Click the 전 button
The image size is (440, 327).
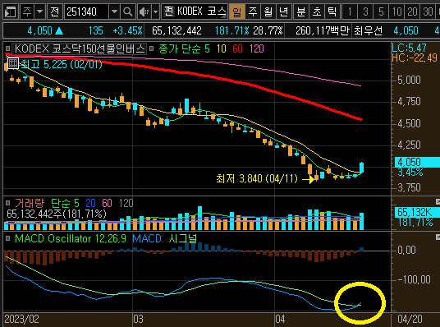click(54, 12)
